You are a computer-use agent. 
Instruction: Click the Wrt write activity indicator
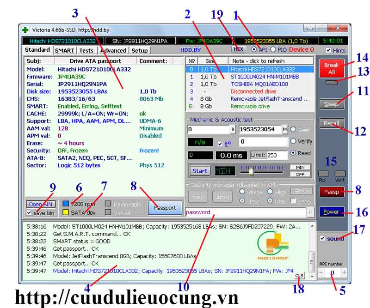pyautogui.click(x=340, y=173)
